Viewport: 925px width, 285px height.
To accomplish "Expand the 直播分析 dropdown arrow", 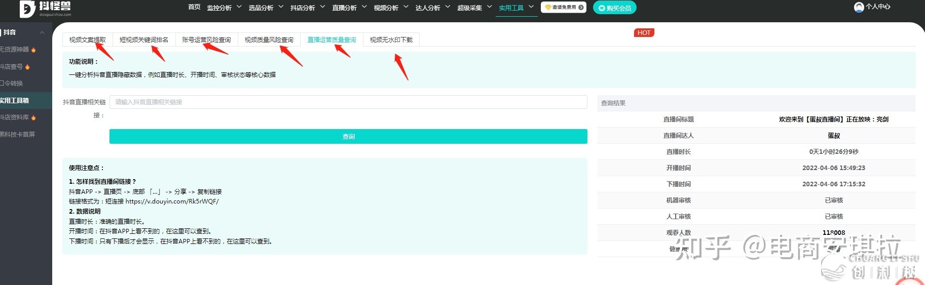I will 364,7.
